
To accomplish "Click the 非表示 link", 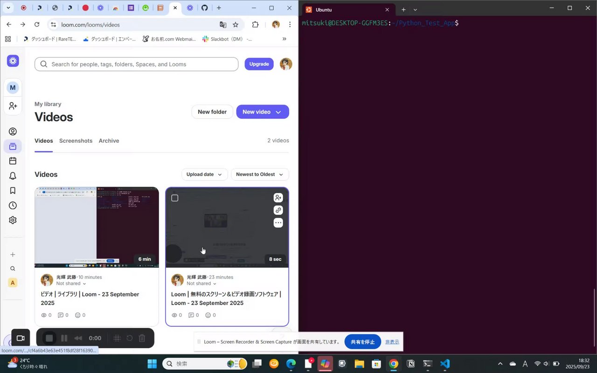I will [x=392, y=342].
